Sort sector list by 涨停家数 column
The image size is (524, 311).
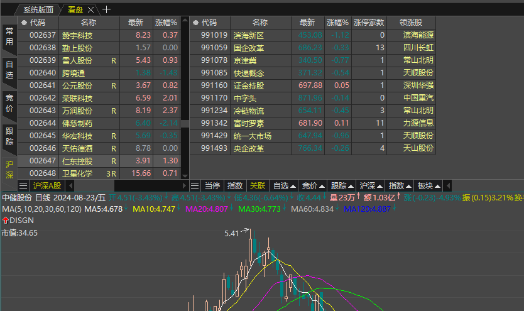(369, 23)
